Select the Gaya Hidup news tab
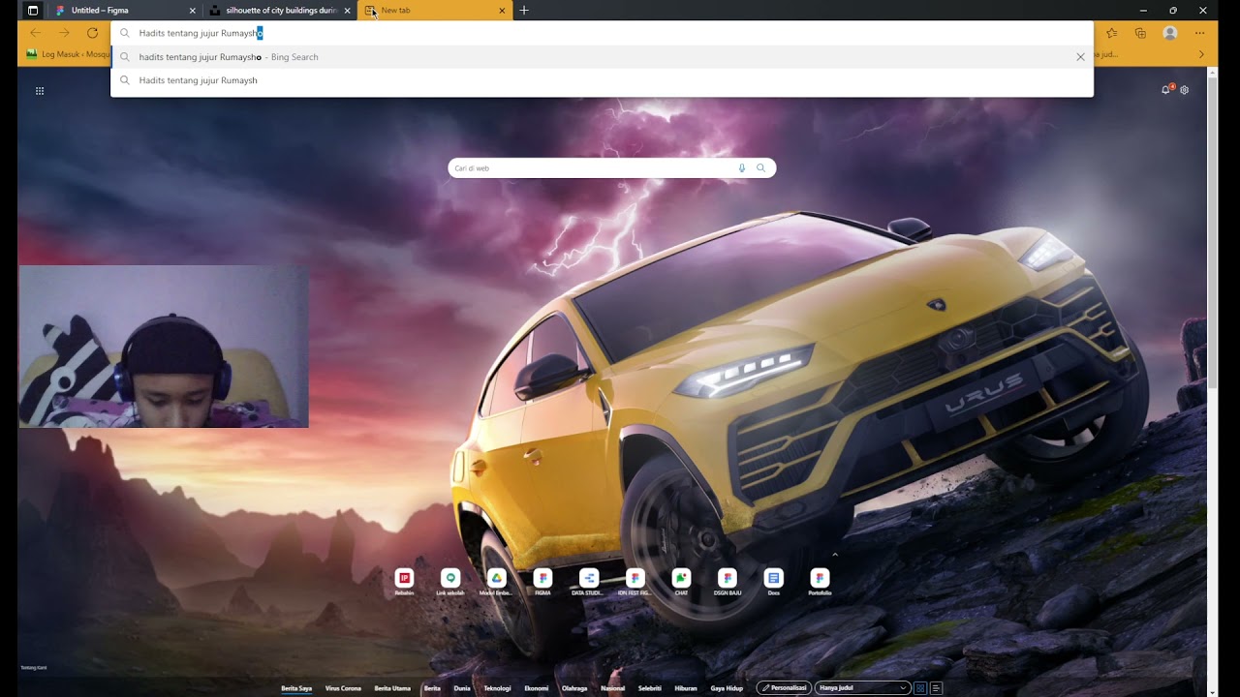Screen dimensions: 1240x697 point(727,688)
